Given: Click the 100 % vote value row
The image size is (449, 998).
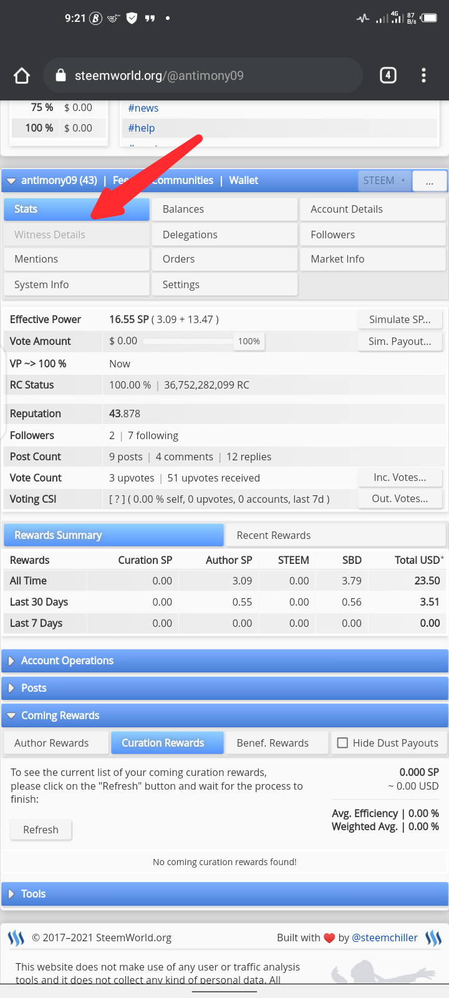Looking at the screenshot, I should pyautogui.click(x=59, y=128).
